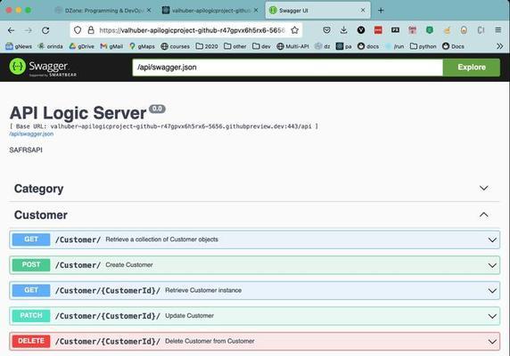Open the gMaps bookmark
Screen dimensions: 510x356
142,46
